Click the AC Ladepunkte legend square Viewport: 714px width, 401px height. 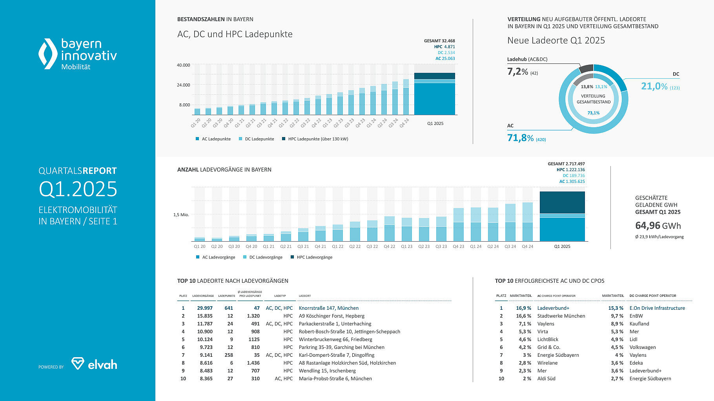point(197,139)
